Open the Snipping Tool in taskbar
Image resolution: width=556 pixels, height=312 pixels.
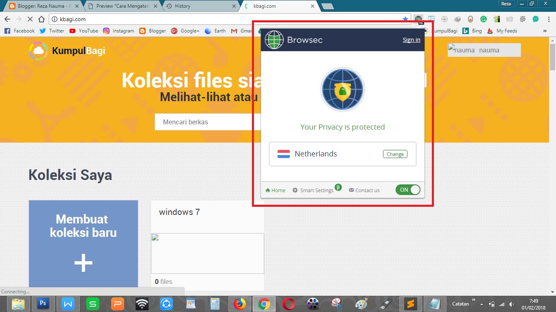[337, 304]
